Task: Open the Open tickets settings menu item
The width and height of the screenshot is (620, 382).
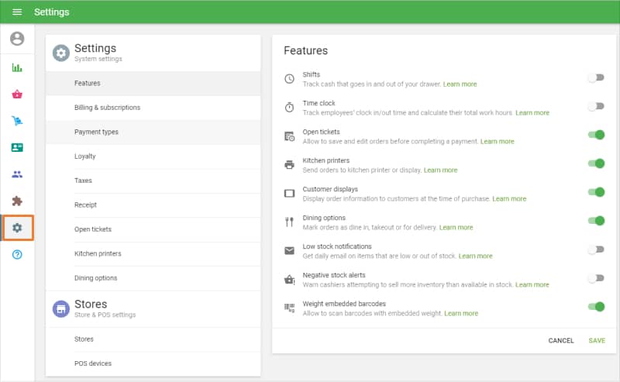Action: 153,229
